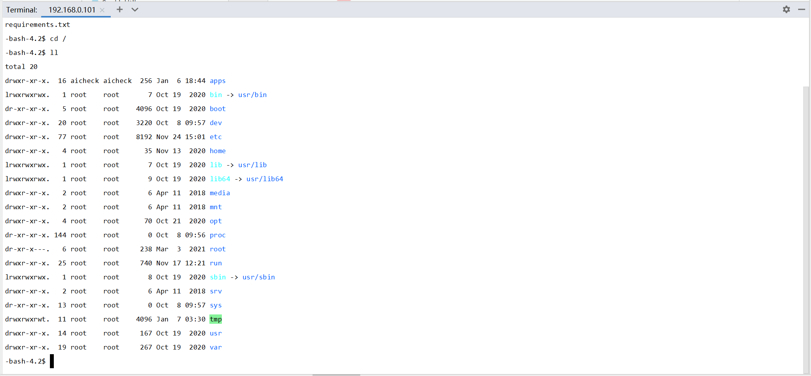
Task: Follow the lib64 symlink link
Action: click(x=220, y=179)
